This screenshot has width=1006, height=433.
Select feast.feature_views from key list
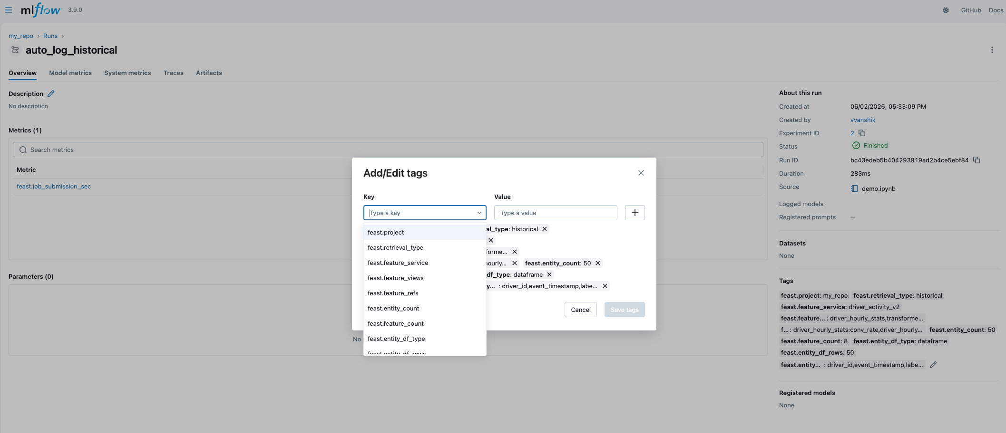tap(425, 278)
